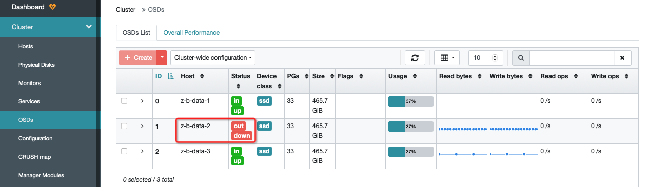Click the Dashboard health heart icon
The image size is (649, 187).
point(53,7)
